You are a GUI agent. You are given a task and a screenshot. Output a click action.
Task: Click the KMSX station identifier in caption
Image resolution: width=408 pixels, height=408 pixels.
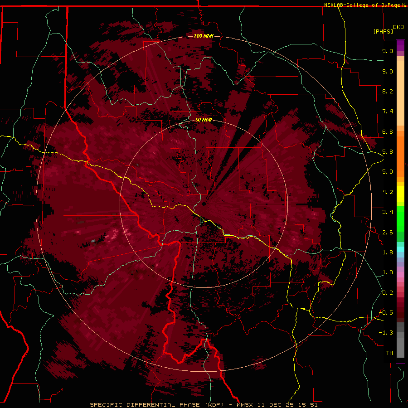[245, 405]
